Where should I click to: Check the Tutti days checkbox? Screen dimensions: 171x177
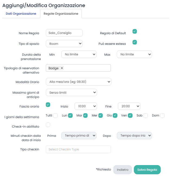[56, 115]
